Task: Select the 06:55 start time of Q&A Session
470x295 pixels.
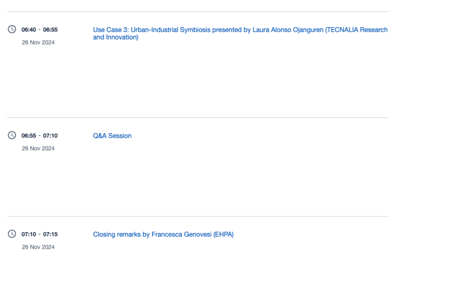Action: (29, 136)
